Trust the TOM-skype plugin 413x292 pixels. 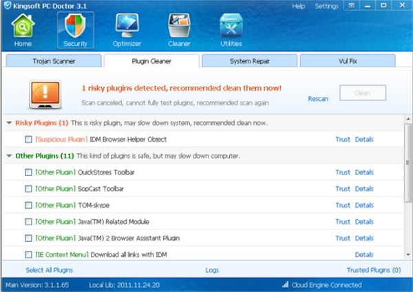click(x=343, y=205)
